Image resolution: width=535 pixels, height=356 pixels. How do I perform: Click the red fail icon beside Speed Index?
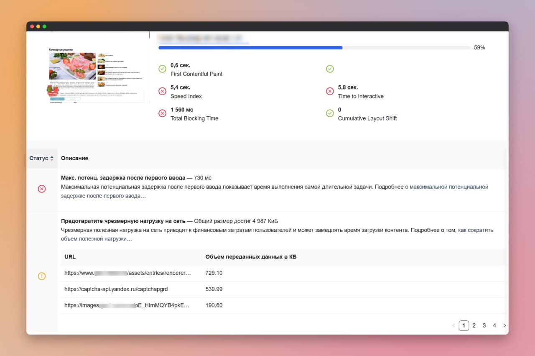(162, 91)
